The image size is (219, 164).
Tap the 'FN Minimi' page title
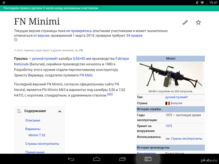pos(37,22)
